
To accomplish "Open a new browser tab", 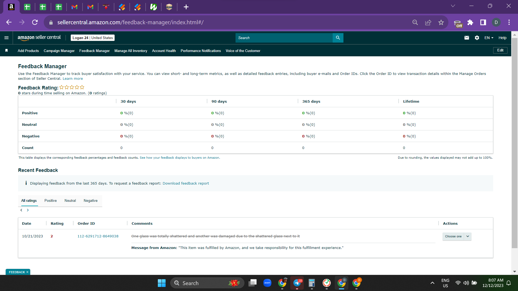I will (x=186, y=7).
